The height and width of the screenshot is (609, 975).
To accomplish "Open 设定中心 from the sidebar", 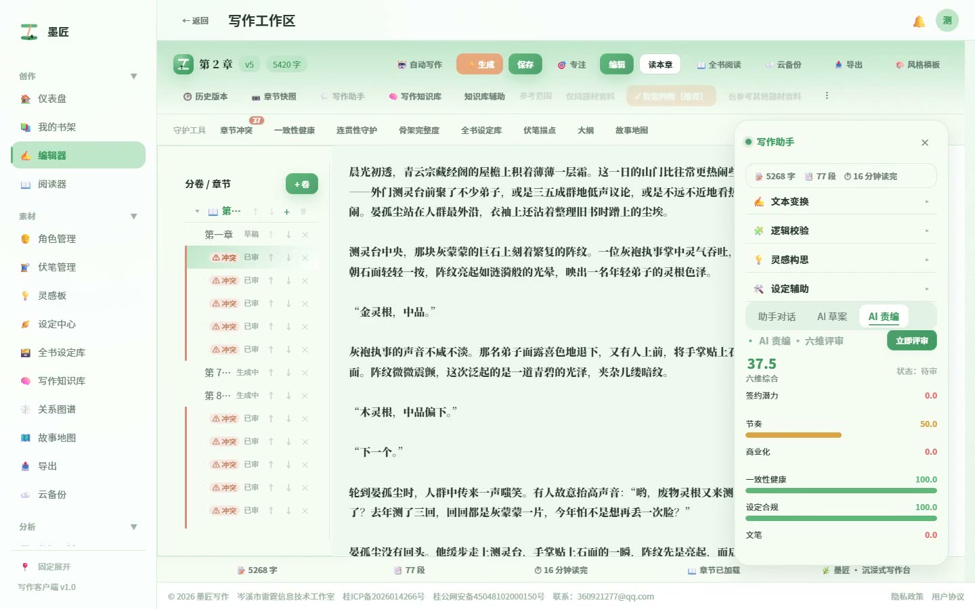I will tap(78, 324).
